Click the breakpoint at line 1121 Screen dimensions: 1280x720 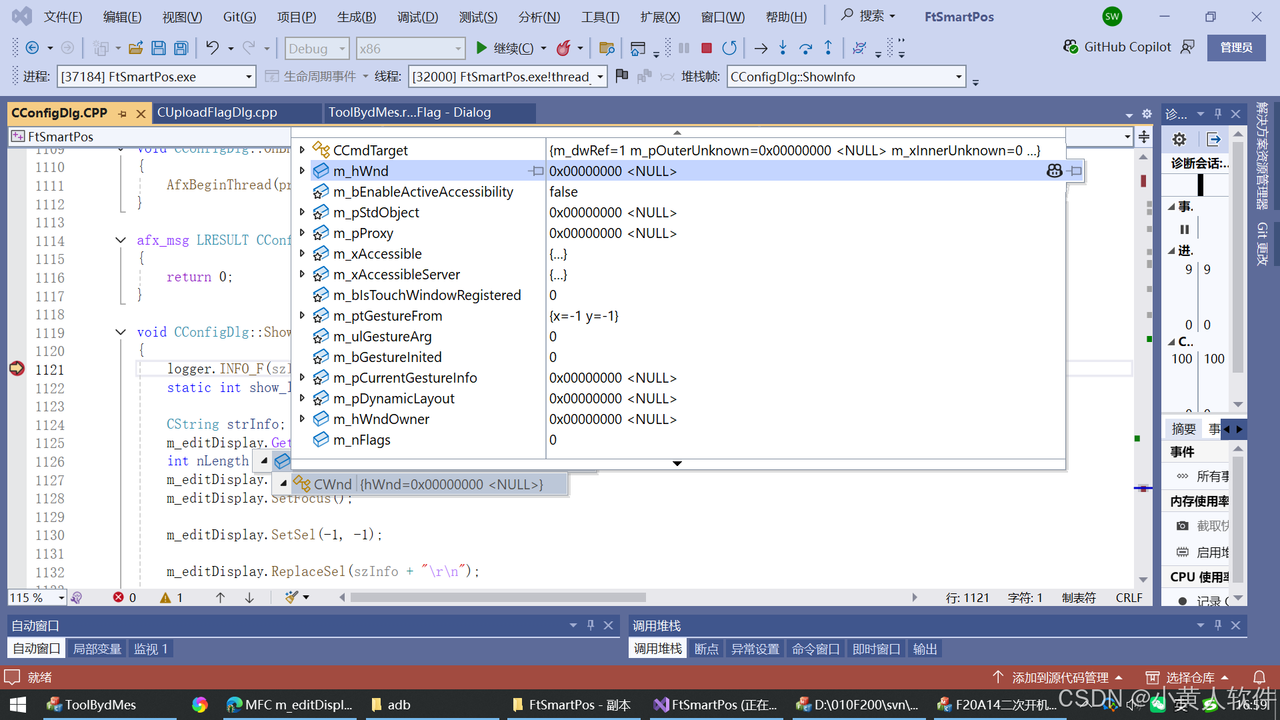[x=17, y=369]
